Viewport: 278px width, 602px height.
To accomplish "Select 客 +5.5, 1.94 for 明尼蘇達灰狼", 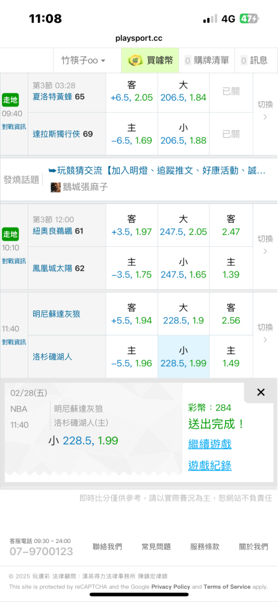I will point(132,314).
